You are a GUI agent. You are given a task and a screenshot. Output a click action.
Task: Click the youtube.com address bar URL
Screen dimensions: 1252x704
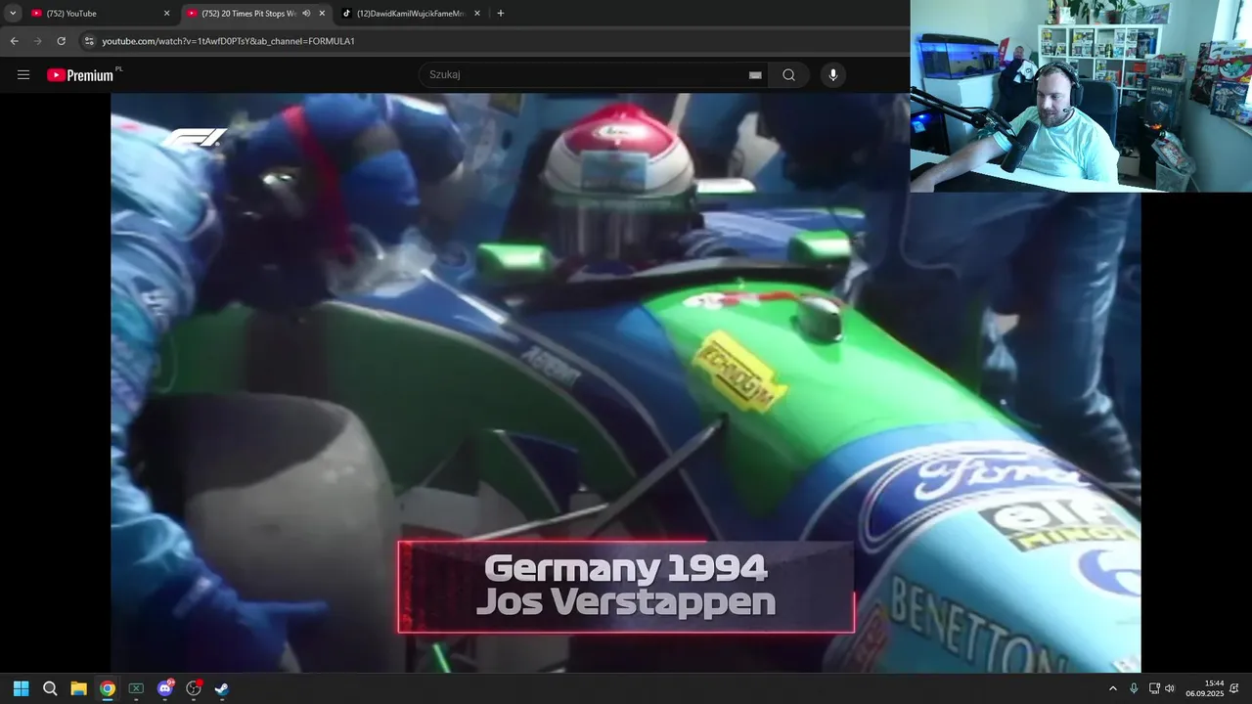coord(228,41)
